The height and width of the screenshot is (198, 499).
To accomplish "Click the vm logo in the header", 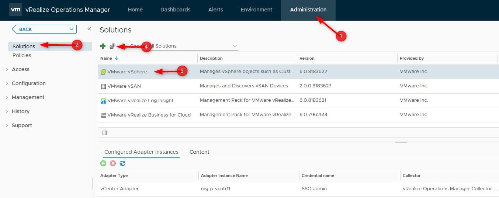I will (x=15, y=10).
